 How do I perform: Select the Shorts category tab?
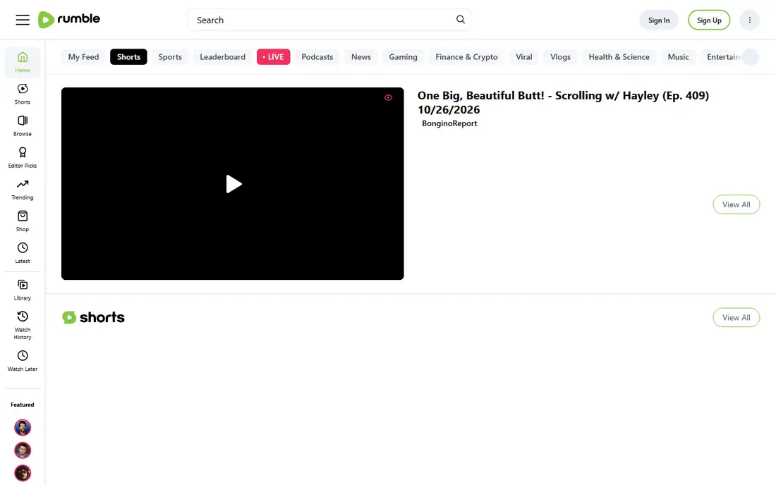pos(128,57)
